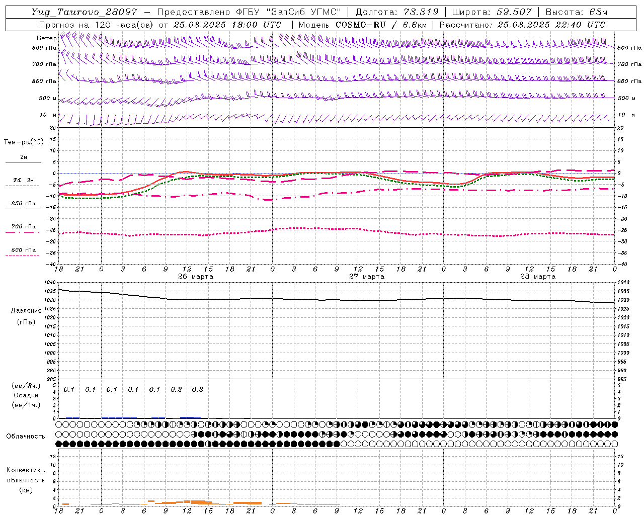Click the Давление panel title
This screenshot has width=644, height=515.
[x=26, y=311]
